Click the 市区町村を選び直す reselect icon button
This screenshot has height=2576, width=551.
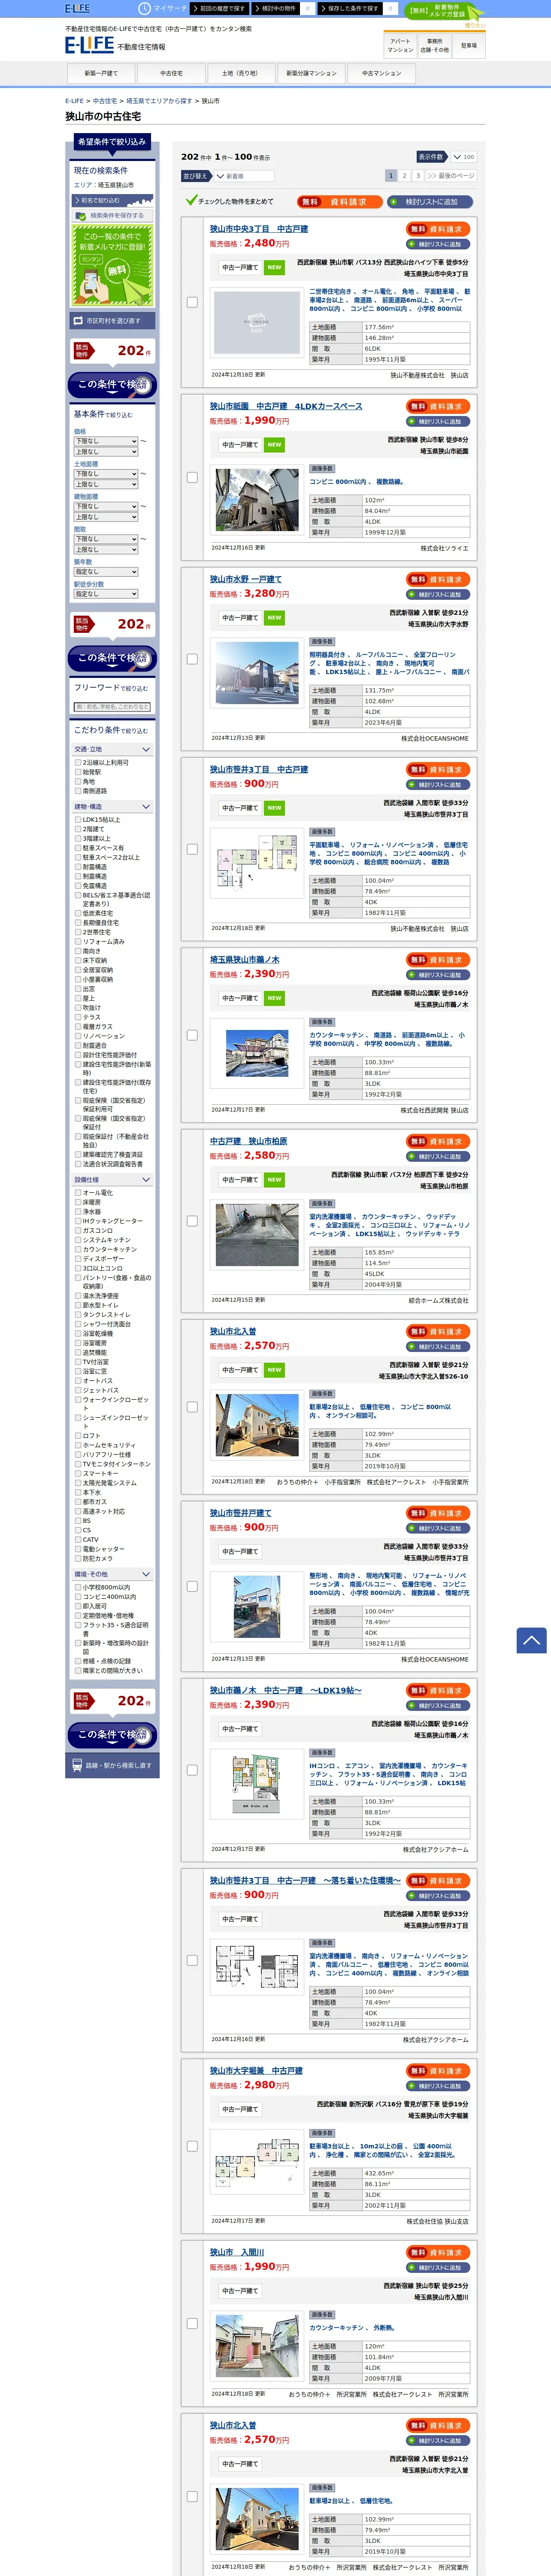coord(111,321)
